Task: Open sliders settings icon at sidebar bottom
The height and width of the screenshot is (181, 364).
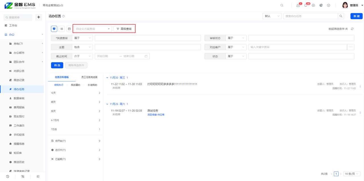Action: [x=23, y=176]
